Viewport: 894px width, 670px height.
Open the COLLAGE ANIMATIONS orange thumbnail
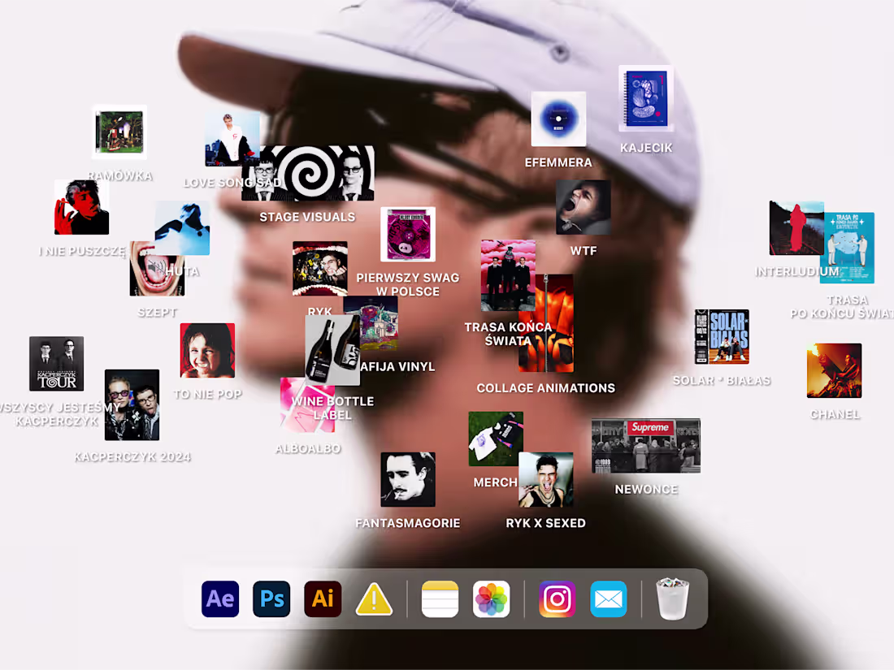pos(546,323)
